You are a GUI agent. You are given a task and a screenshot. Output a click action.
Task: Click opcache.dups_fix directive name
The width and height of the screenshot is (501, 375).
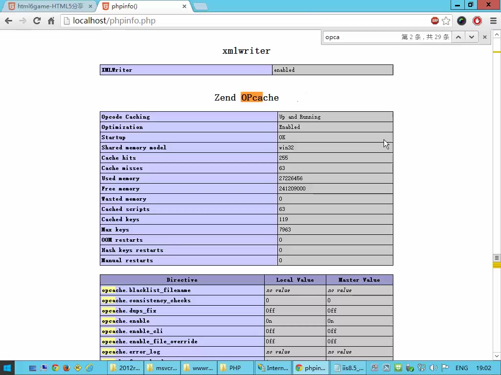[129, 311]
